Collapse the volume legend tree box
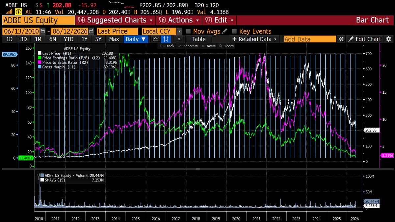 click(x=38, y=175)
